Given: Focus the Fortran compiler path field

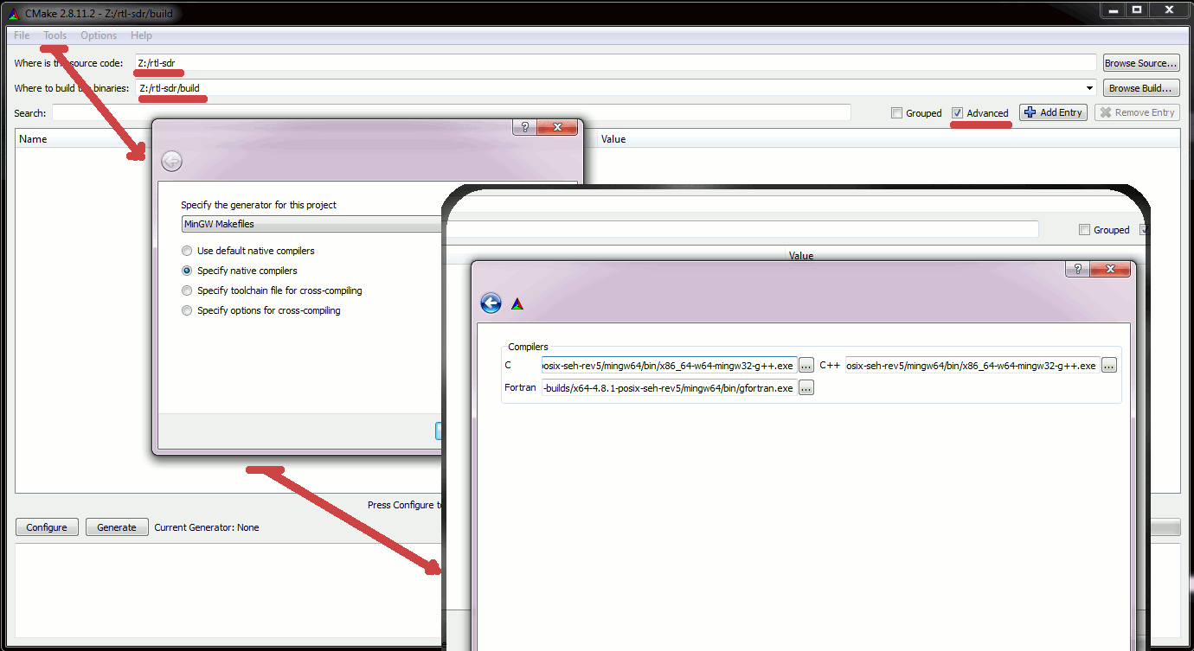Looking at the screenshot, I should pyautogui.click(x=669, y=388).
